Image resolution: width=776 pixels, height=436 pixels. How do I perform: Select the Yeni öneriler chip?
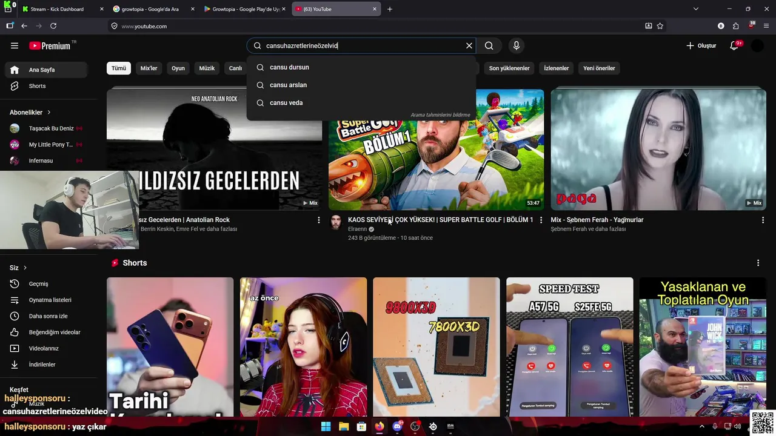pyautogui.click(x=599, y=68)
